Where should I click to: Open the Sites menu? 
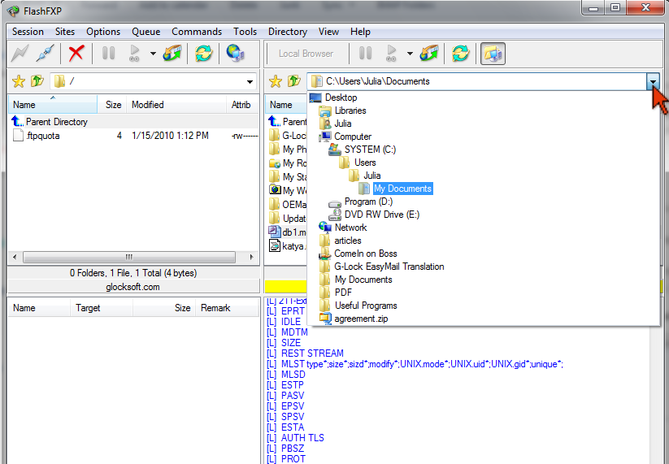65,32
